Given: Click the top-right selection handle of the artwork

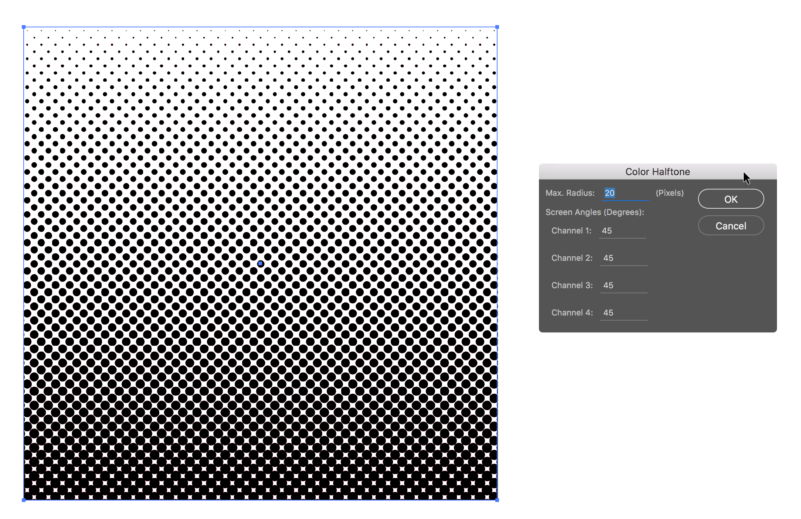Looking at the screenshot, I should [497, 27].
